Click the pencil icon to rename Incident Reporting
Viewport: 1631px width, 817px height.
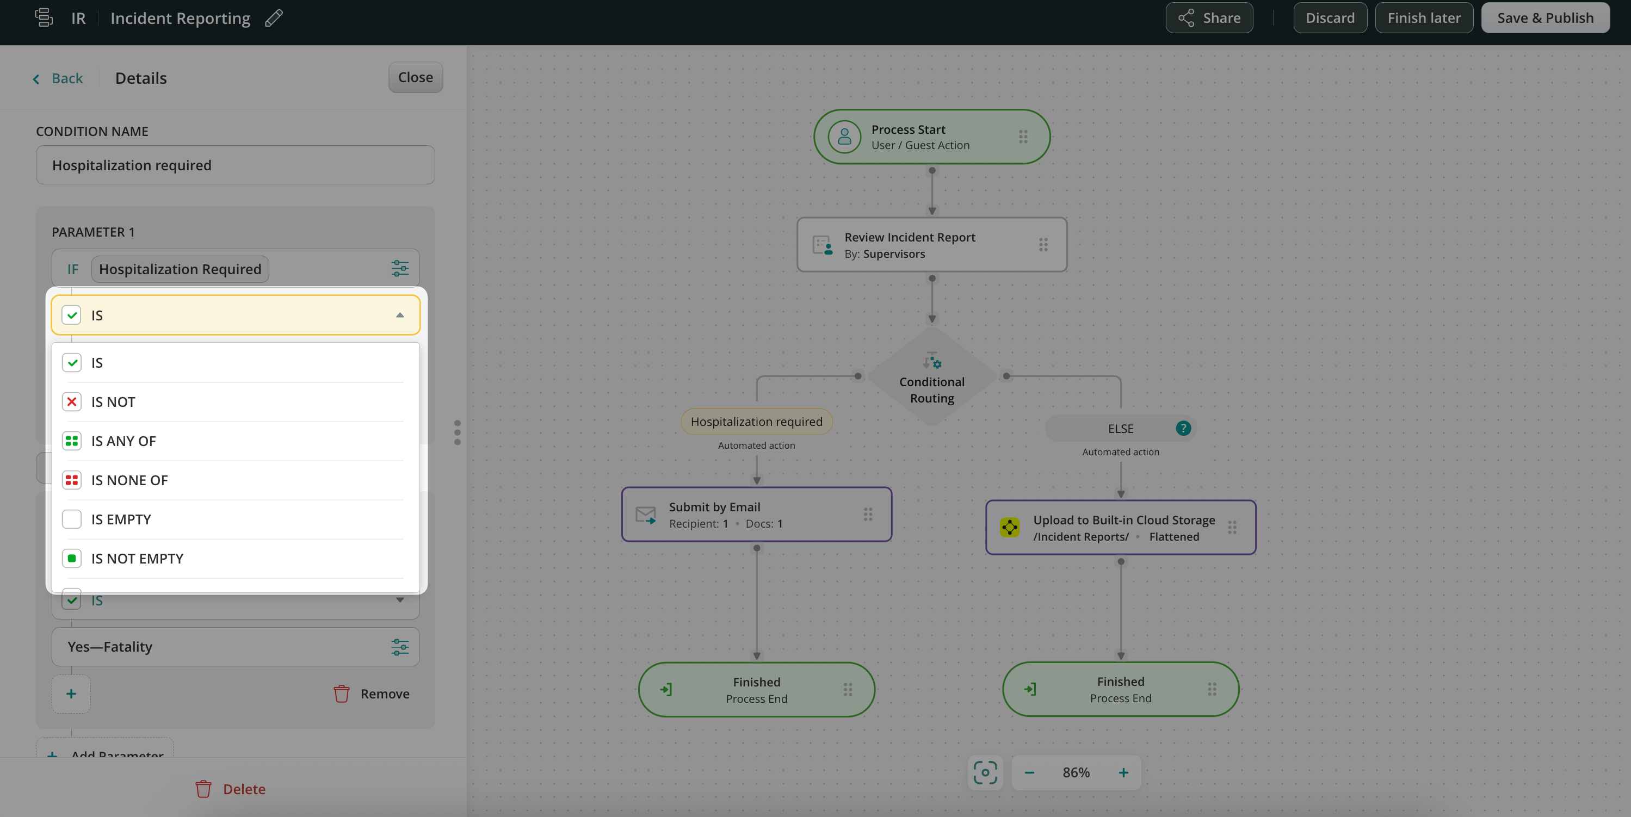[274, 18]
